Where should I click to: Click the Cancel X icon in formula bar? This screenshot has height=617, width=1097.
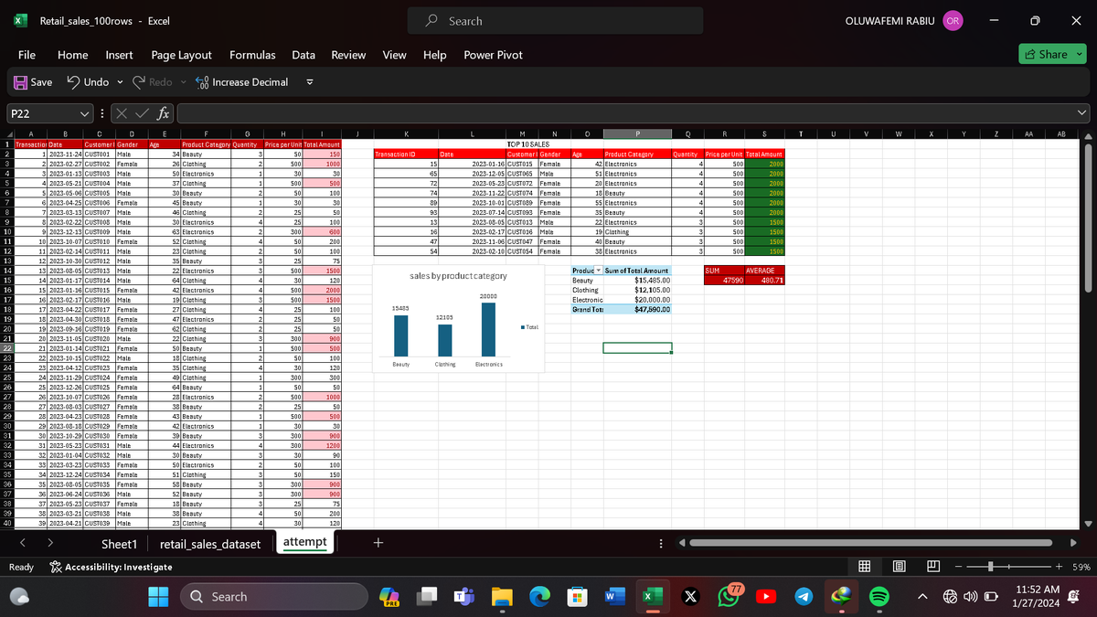(120, 114)
